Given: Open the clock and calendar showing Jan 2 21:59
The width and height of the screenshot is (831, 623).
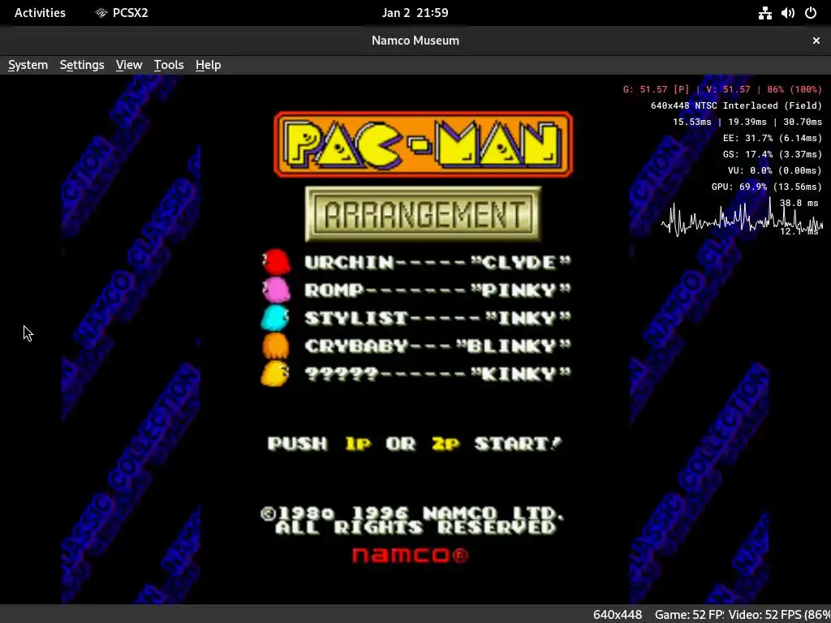Looking at the screenshot, I should (415, 13).
